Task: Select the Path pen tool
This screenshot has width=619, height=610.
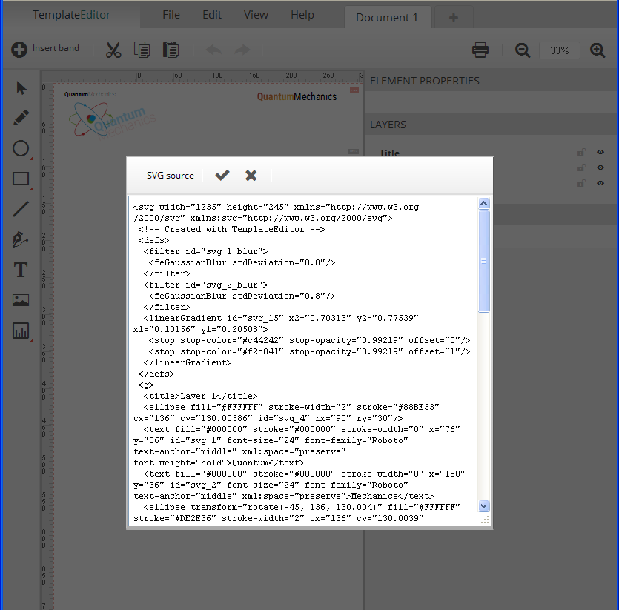Action: click(20, 239)
